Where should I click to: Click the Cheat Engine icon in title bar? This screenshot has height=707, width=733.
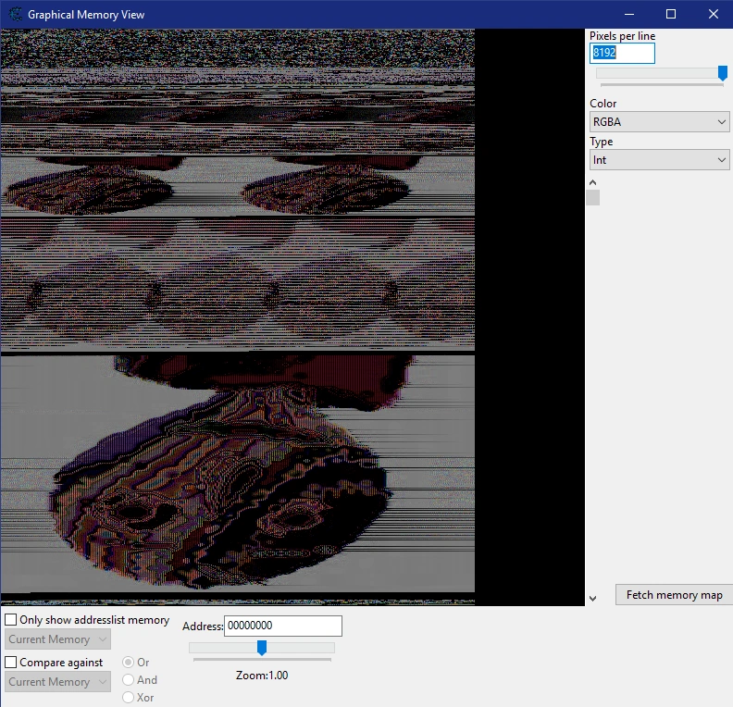pos(16,14)
